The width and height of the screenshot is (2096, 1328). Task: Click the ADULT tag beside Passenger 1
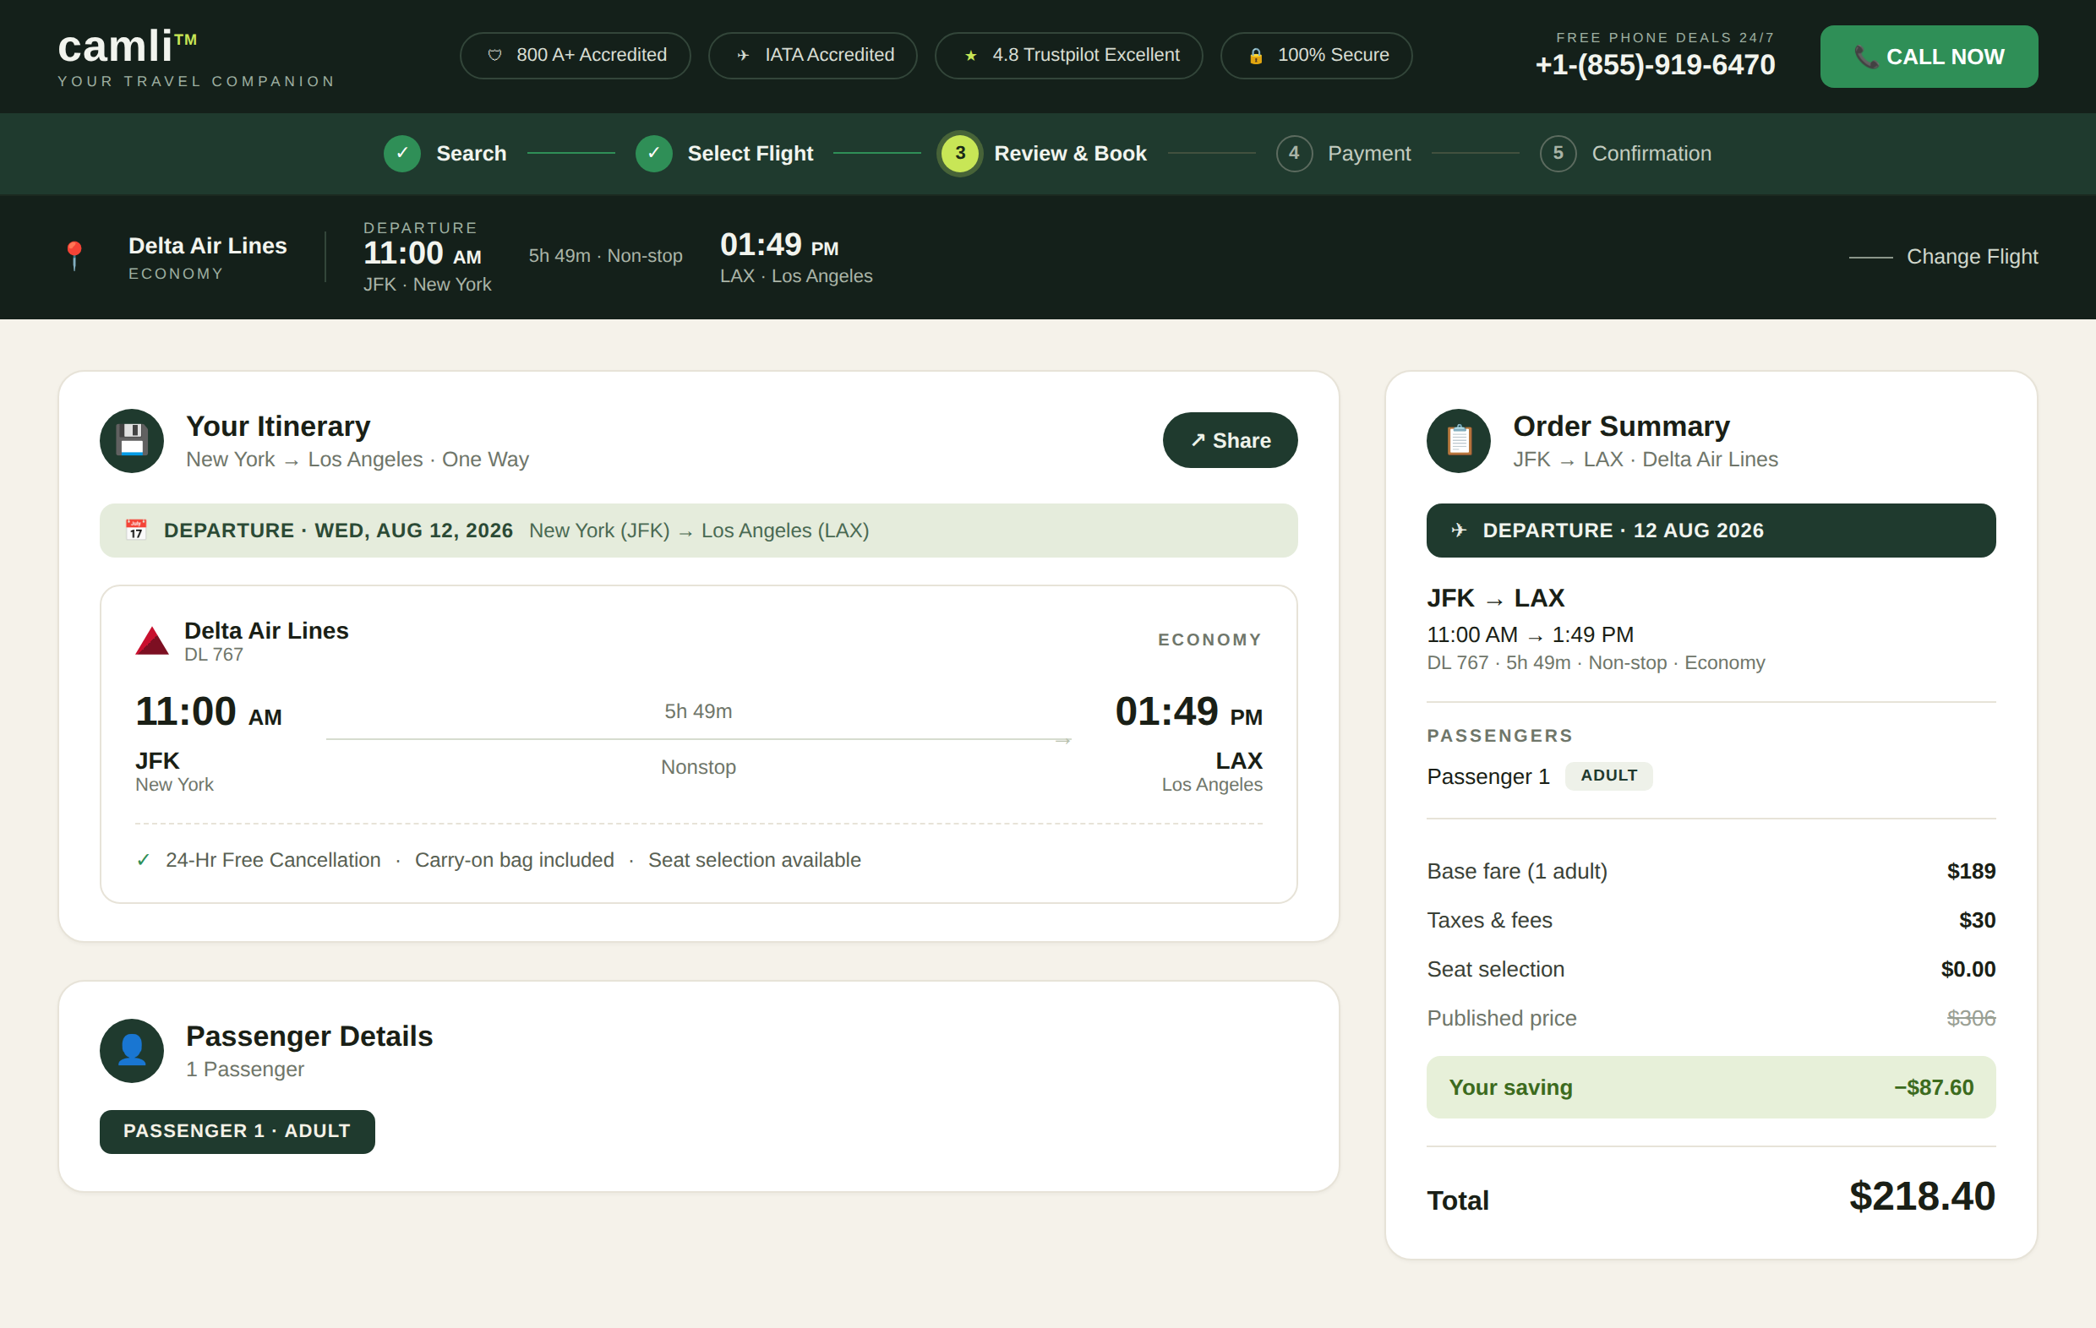point(1608,776)
